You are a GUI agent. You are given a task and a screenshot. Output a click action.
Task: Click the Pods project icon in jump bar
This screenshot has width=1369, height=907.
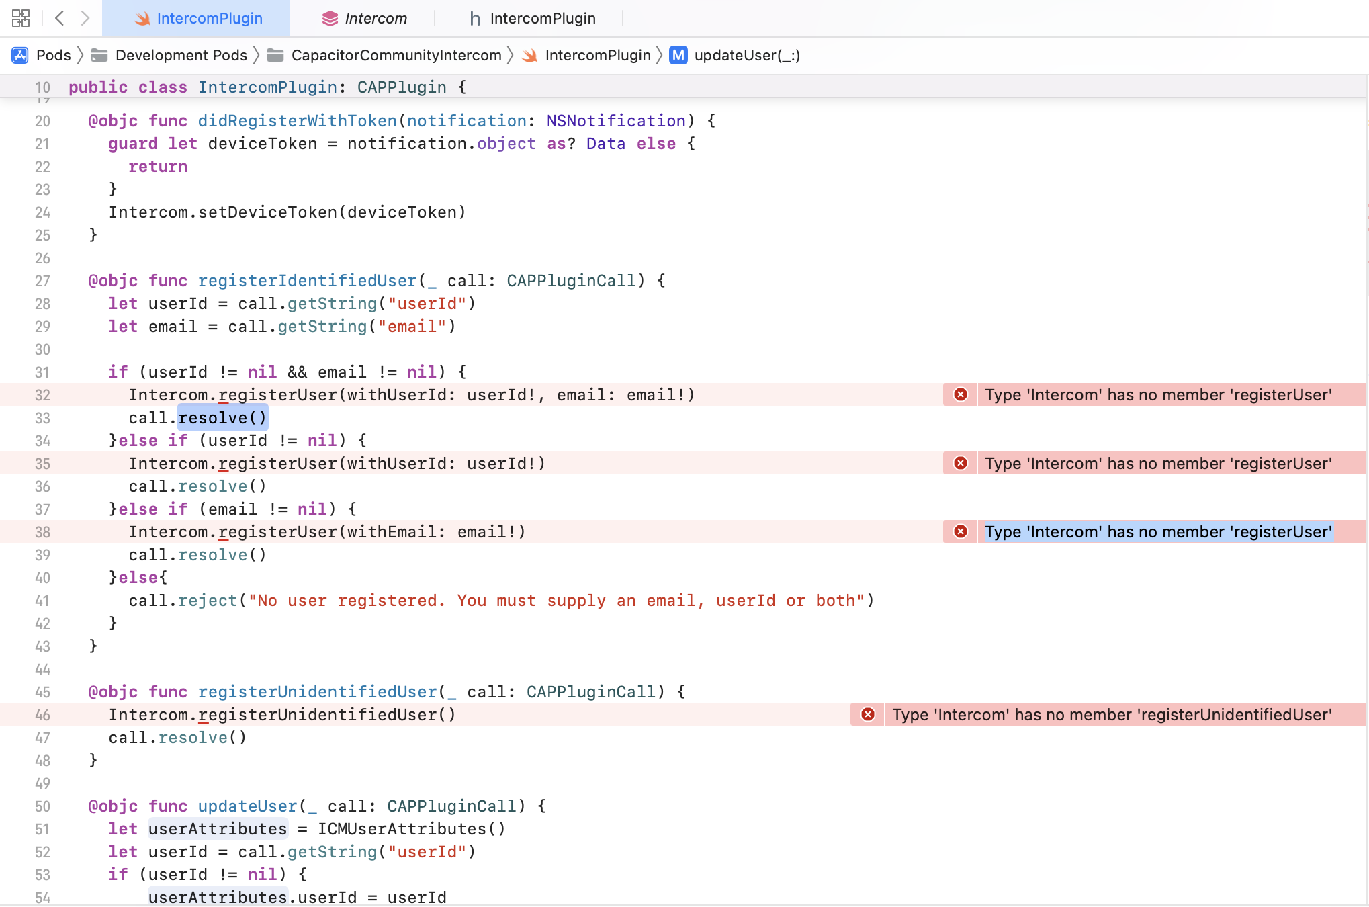click(21, 55)
